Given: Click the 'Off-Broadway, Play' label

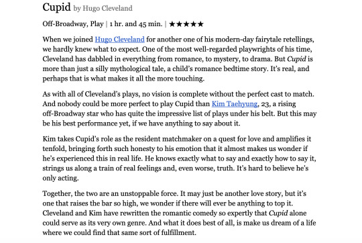Looking at the screenshot, I should pos(73,23).
